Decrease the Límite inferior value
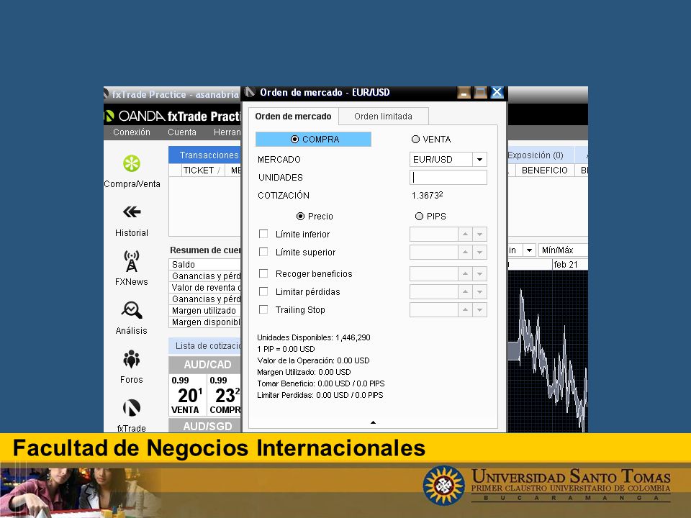The image size is (691, 518). click(479, 235)
